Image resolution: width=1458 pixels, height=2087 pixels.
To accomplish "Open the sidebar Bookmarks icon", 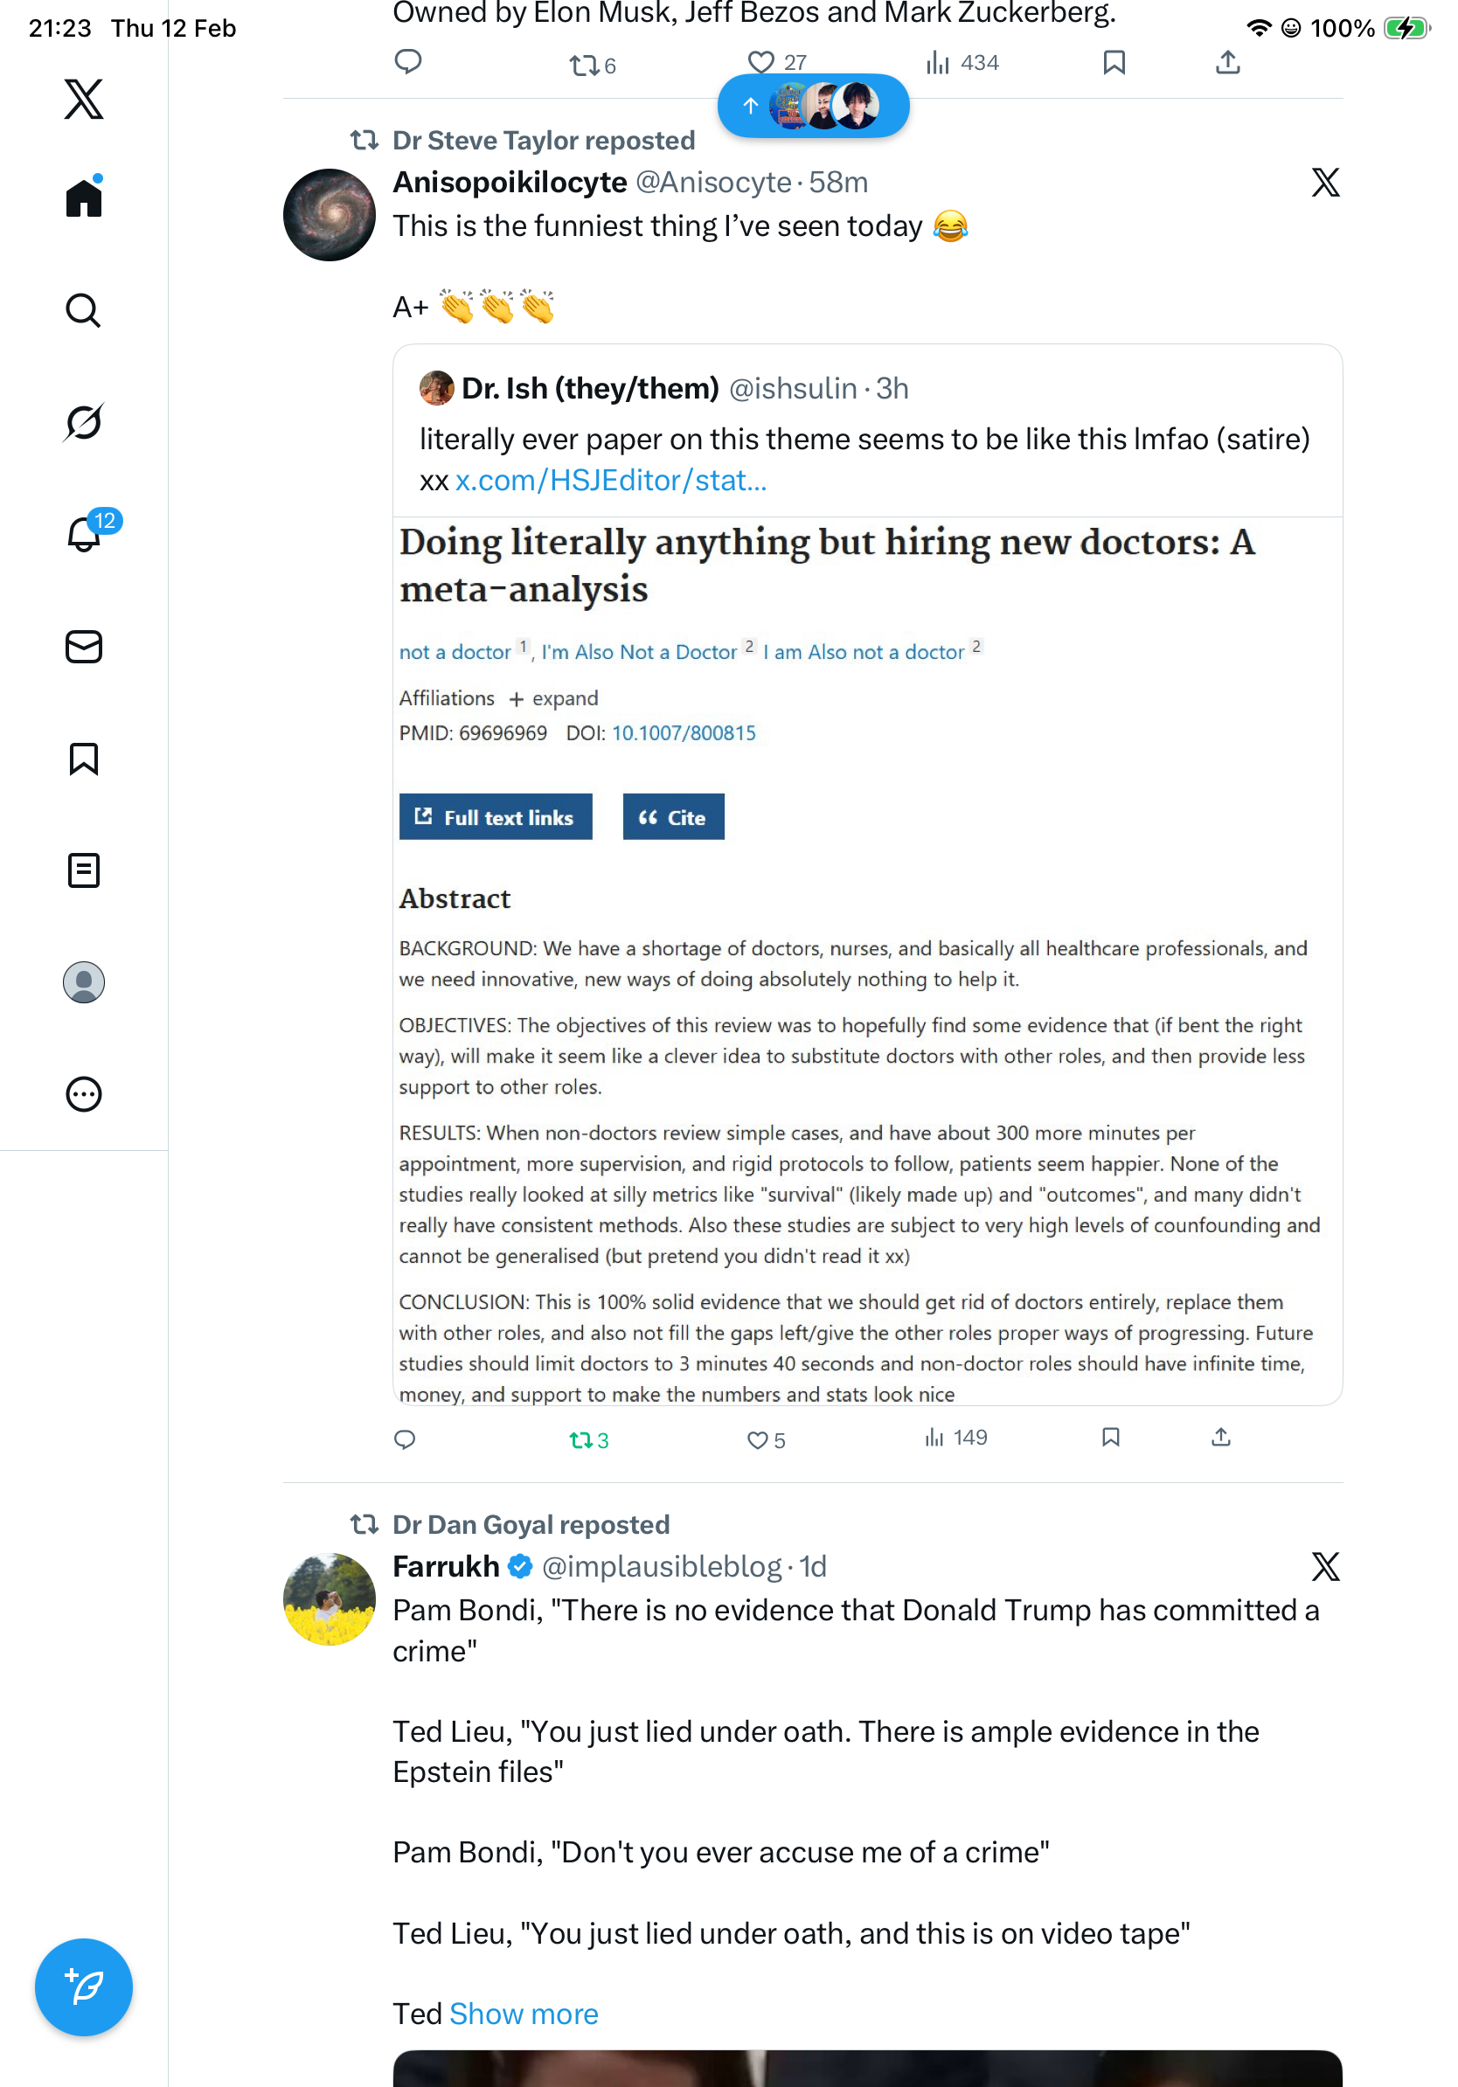I will pos(84,759).
